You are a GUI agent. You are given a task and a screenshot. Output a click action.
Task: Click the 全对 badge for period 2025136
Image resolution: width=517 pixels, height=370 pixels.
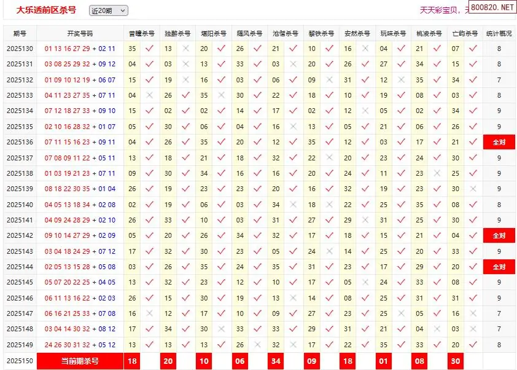point(499,142)
